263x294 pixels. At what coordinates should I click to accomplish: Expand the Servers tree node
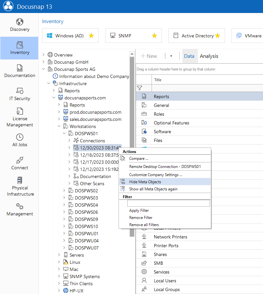pos(59,255)
